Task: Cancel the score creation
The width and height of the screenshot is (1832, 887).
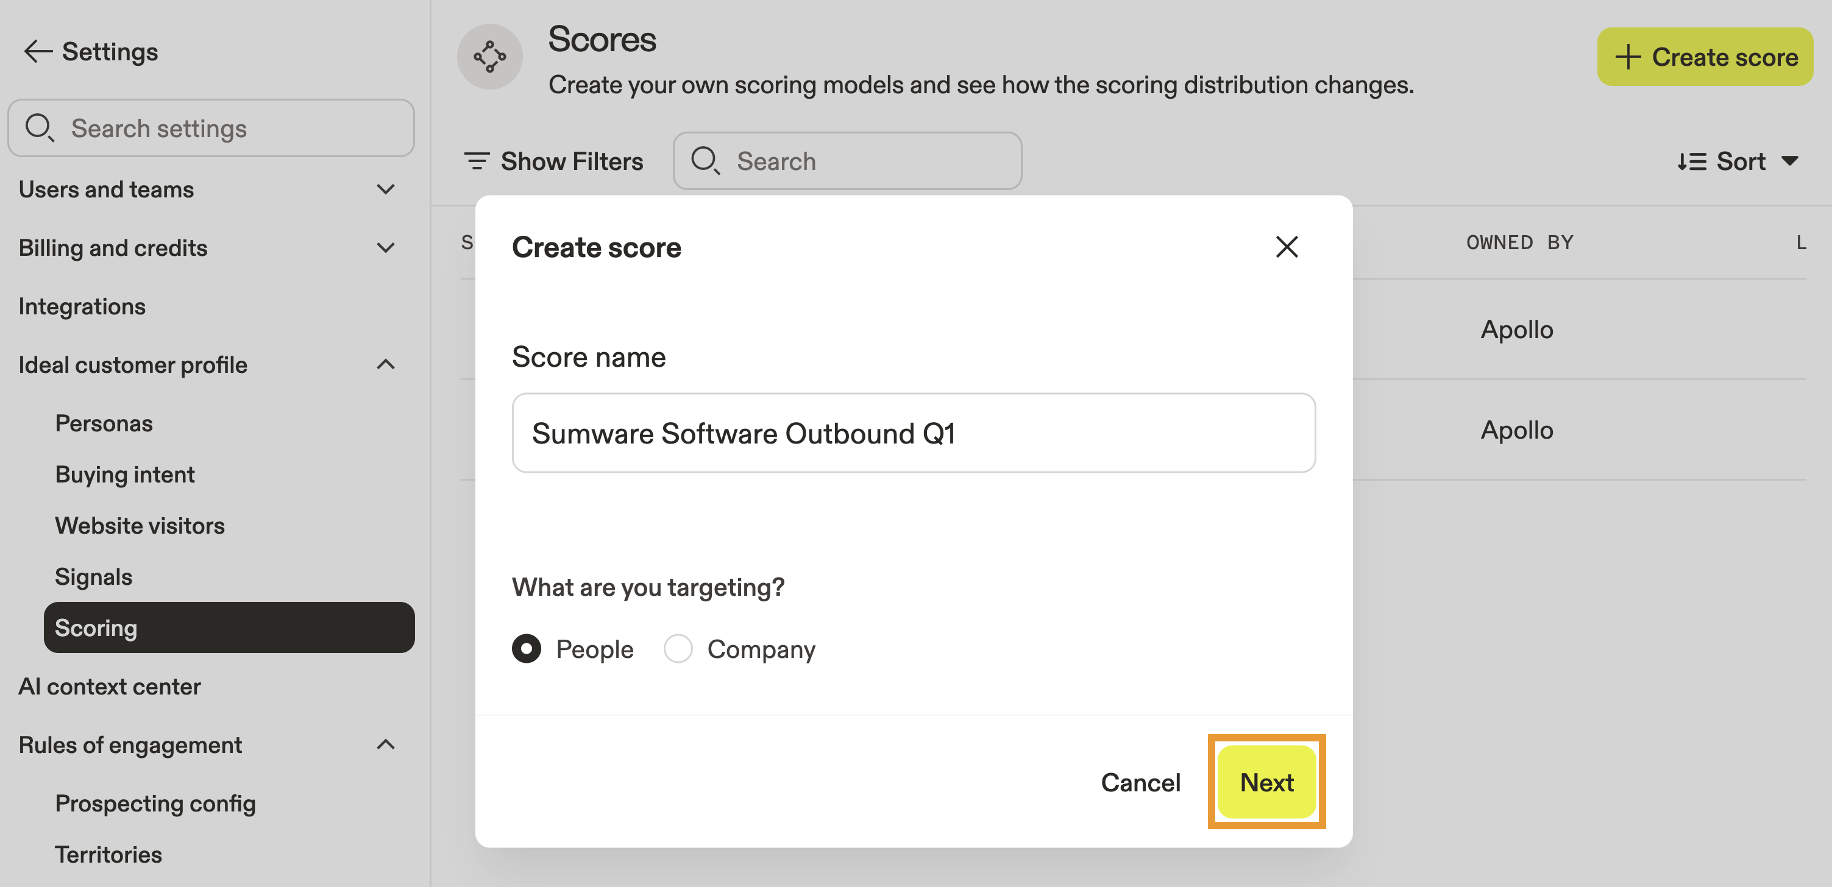Action: click(x=1140, y=782)
